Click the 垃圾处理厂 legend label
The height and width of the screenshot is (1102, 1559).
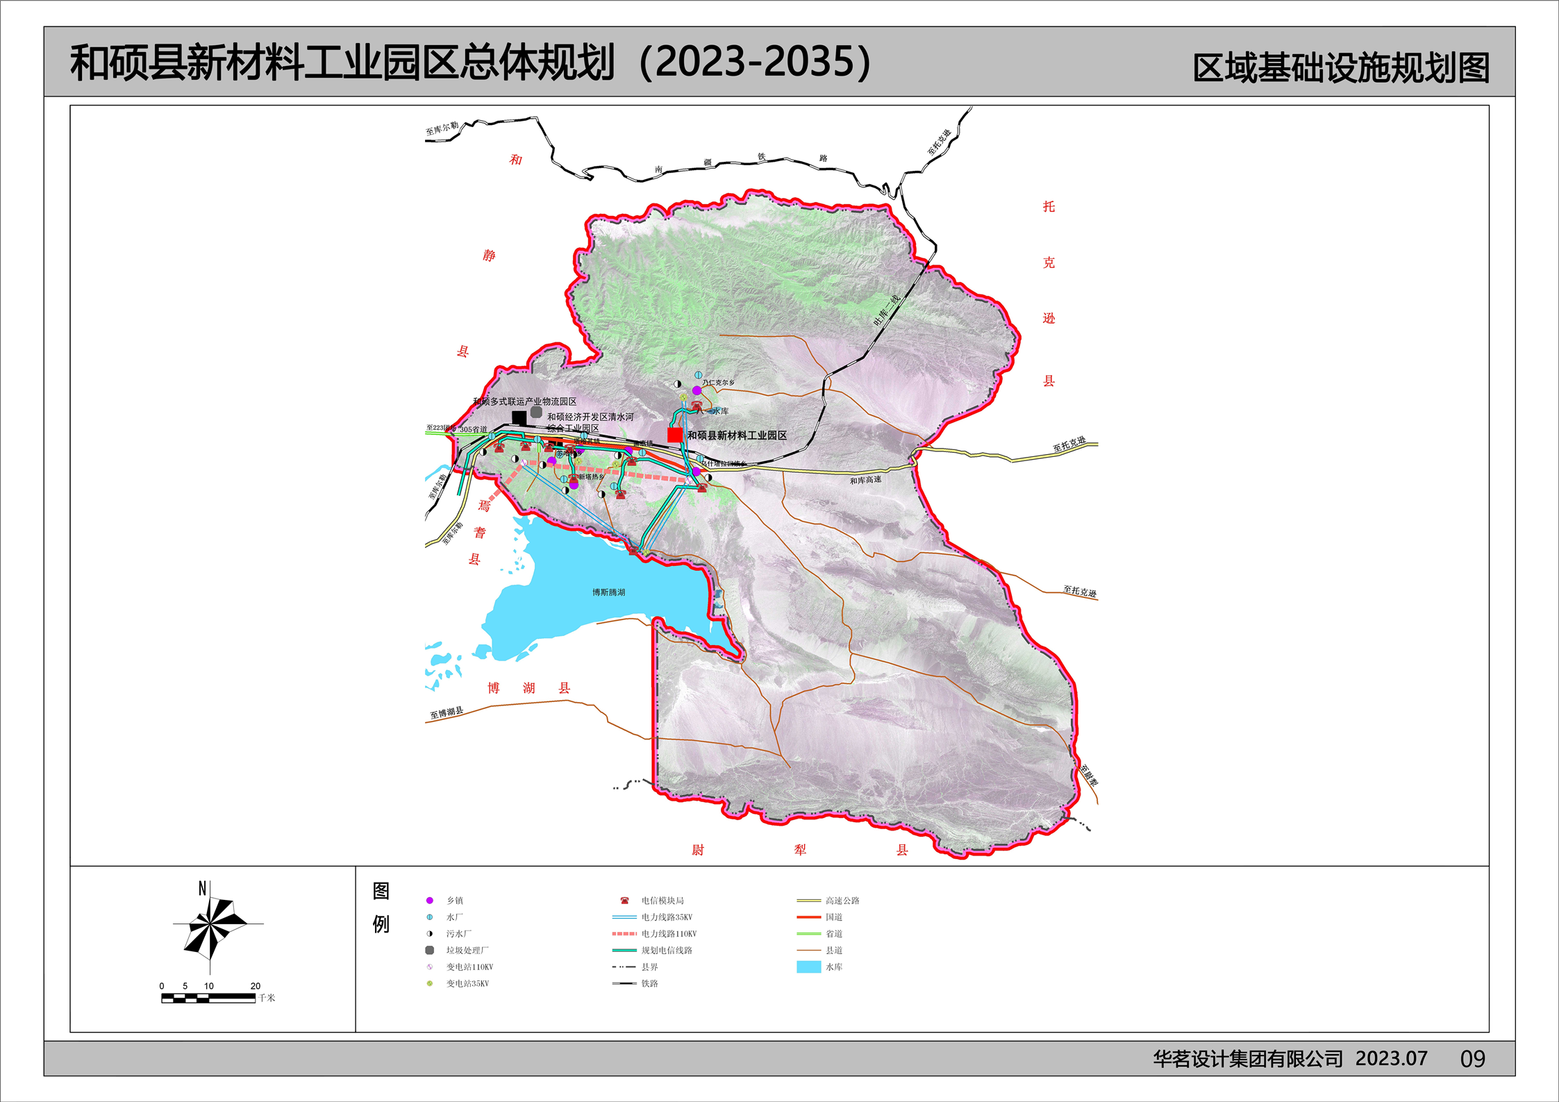click(x=467, y=950)
